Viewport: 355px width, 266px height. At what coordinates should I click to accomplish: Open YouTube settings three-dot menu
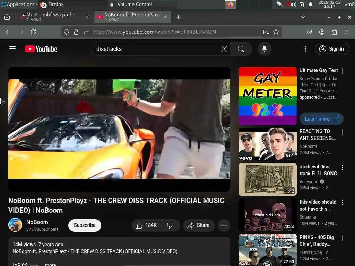coord(305,49)
